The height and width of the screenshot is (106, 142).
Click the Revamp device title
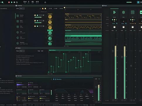(x=59, y=79)
